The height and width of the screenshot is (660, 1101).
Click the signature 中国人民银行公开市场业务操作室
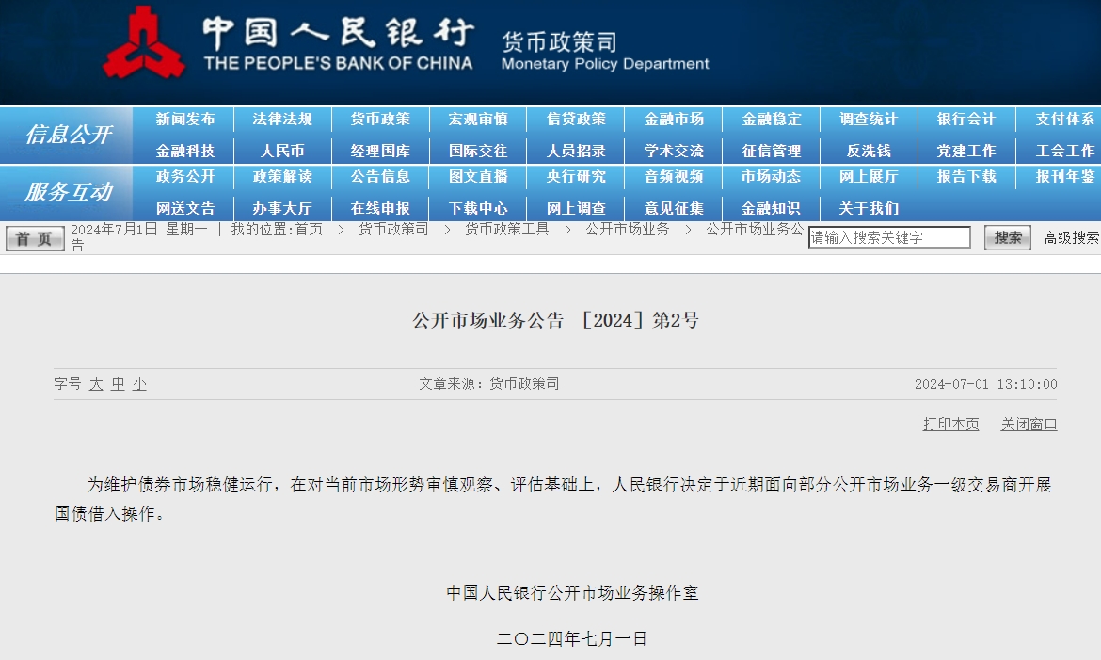click(572, 593)
